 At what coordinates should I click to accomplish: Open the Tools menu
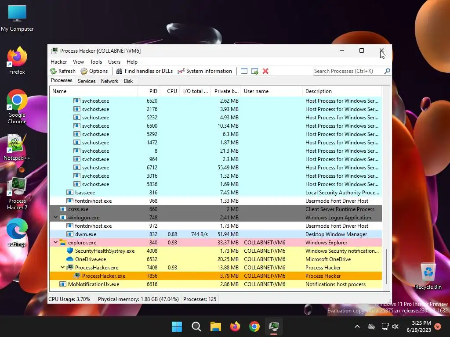click(96, 61)
